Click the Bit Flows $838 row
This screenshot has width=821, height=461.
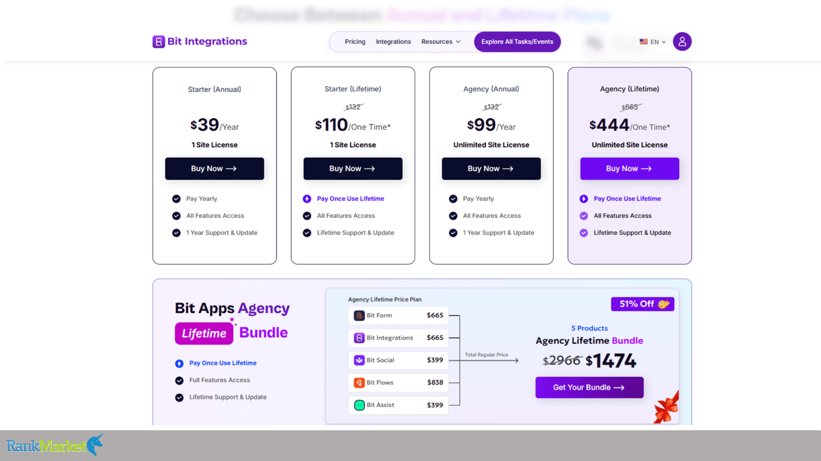click(x=398, y=382)
